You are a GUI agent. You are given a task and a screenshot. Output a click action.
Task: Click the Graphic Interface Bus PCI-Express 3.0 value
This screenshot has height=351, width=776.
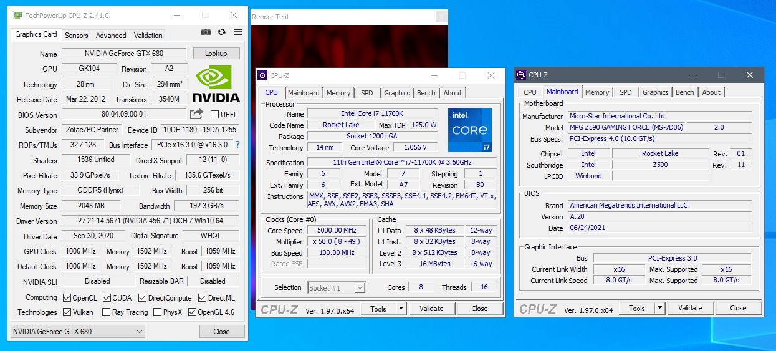pyautogui.click(x=673, y=258)
